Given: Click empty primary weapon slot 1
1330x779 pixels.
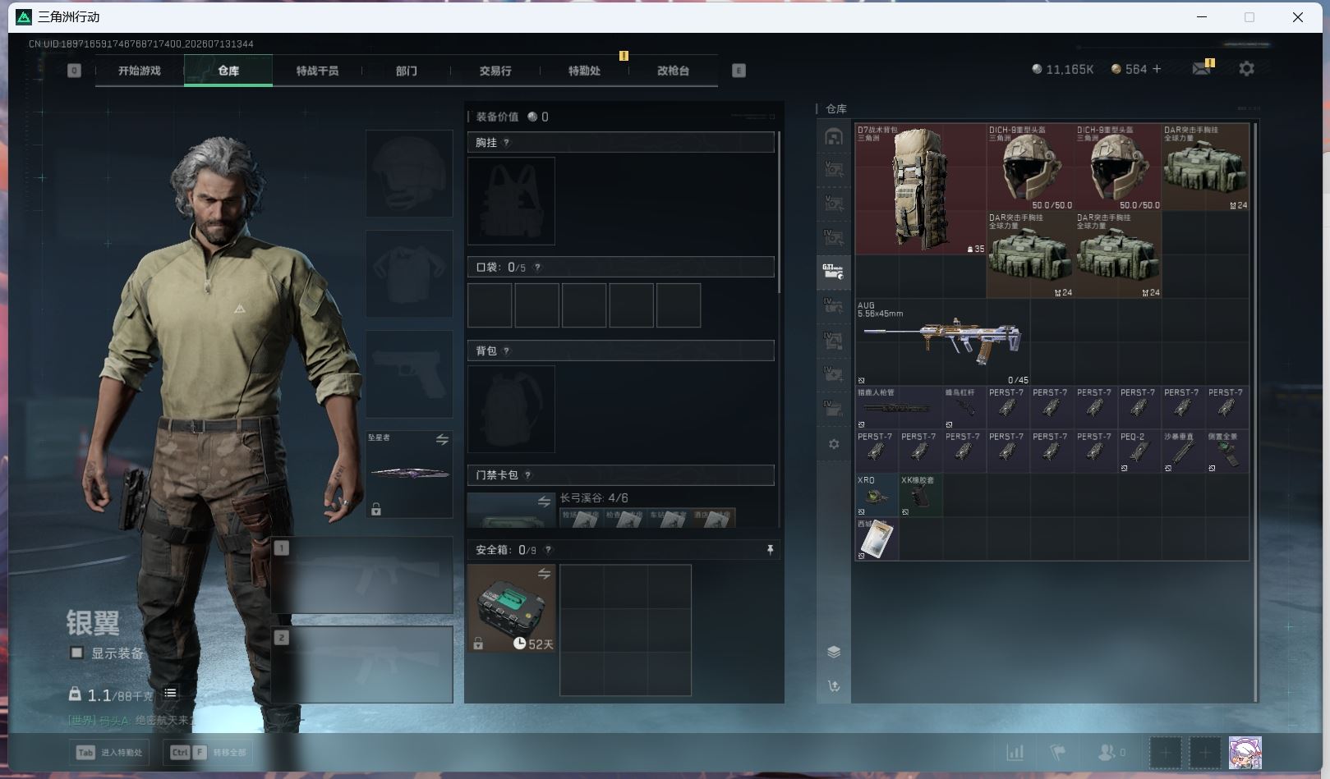Looking at the screenshot, I should click(x=362, y=575).
